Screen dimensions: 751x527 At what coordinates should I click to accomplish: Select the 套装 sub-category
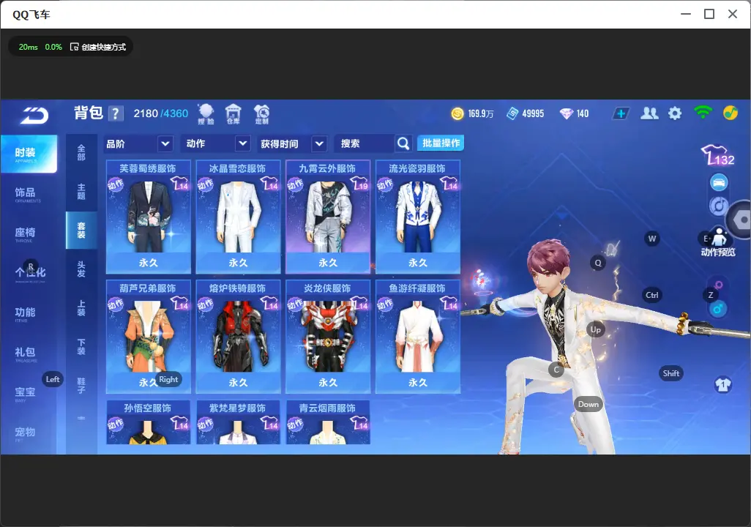(81, 231)
